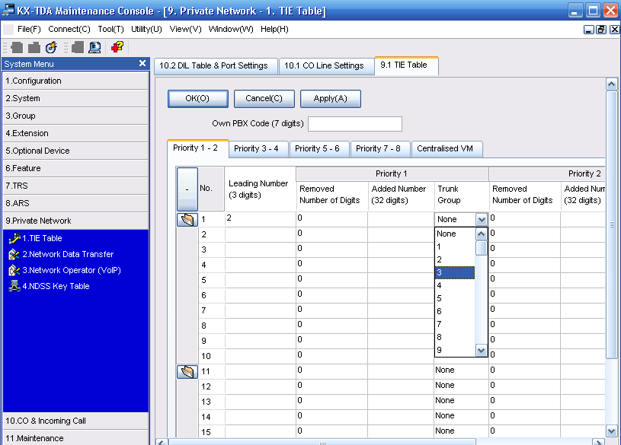Select trunk group 2 in the list
621x445 pixels.
(x=455, y=260)
